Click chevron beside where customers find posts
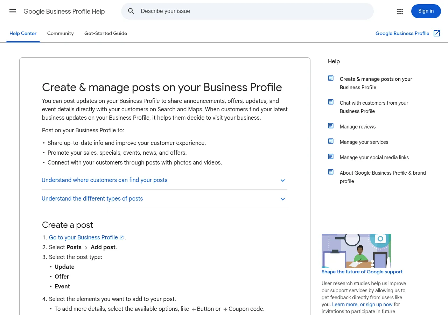 pyautogui.click(x=283, y=181)
